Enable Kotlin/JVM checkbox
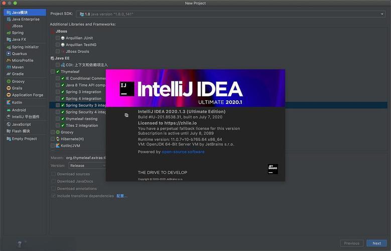The height and width of the screenshot is (251, 391). point(53,146)
